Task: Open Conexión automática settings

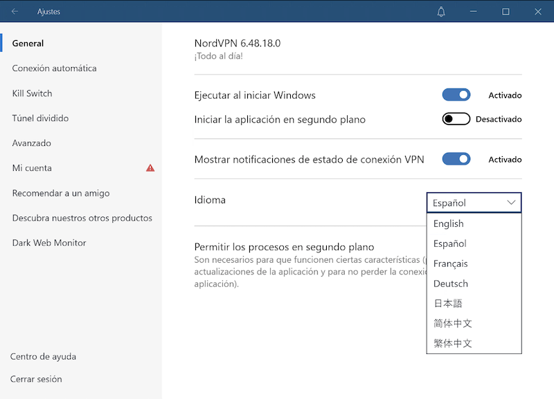Action: pos(54,68)
